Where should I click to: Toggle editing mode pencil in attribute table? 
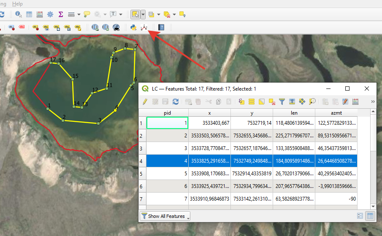click(145, 102)
